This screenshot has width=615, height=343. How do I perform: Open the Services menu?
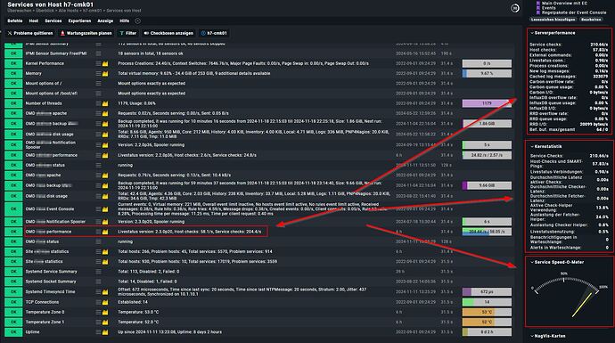click(x=53, y=20)
